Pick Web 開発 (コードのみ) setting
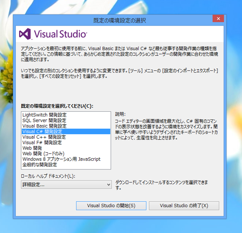Screen dimensions: 242x233 (66, 154)
